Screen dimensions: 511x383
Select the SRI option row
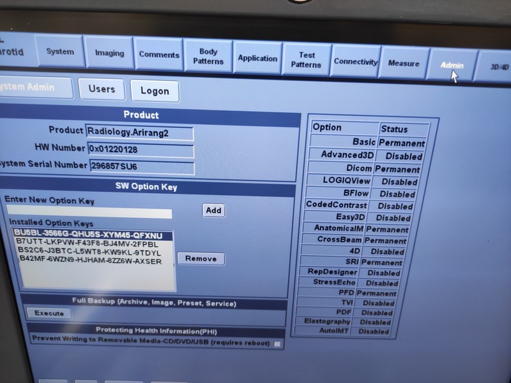[351, 262]
